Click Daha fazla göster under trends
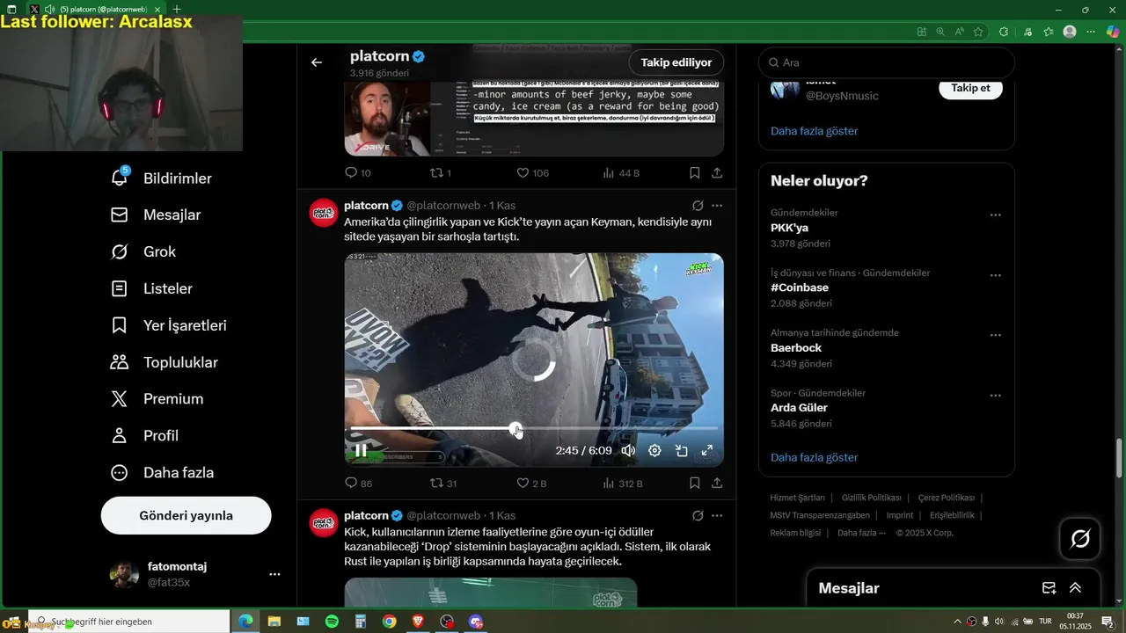Screen dimensions: 1126x633 click(x=815, y=457)
